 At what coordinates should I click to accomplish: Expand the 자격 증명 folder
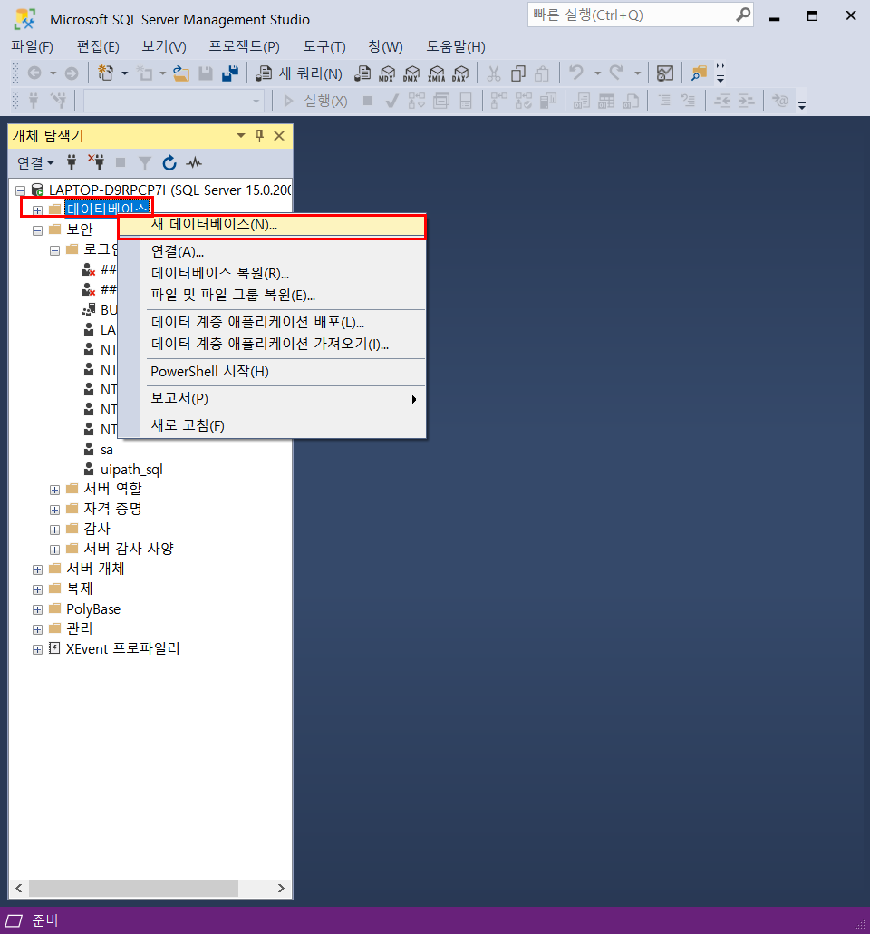click(54, 510)
